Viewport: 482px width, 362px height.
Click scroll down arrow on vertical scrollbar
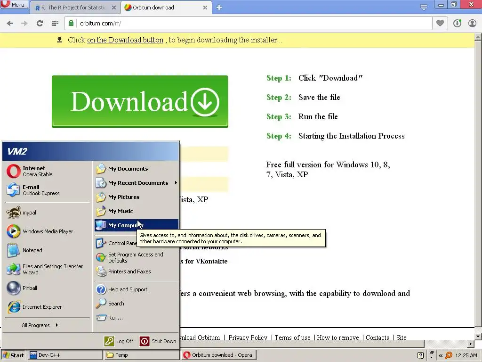click(478, 336)
